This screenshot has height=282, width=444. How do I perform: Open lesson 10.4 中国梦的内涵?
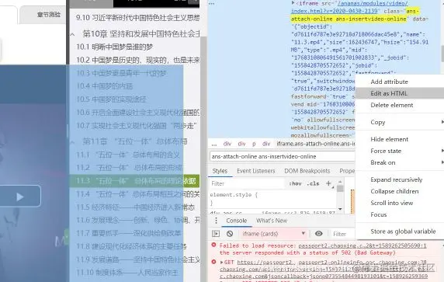pos(105,86)
